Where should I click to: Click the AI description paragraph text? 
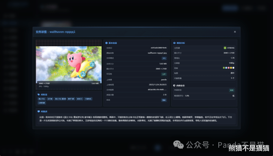[x=136, y=119]
